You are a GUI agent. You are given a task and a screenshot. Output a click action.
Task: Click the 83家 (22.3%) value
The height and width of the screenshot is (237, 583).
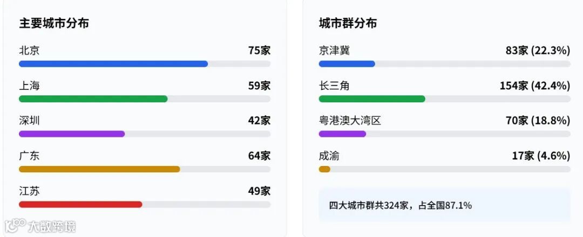tap(538, 51)
